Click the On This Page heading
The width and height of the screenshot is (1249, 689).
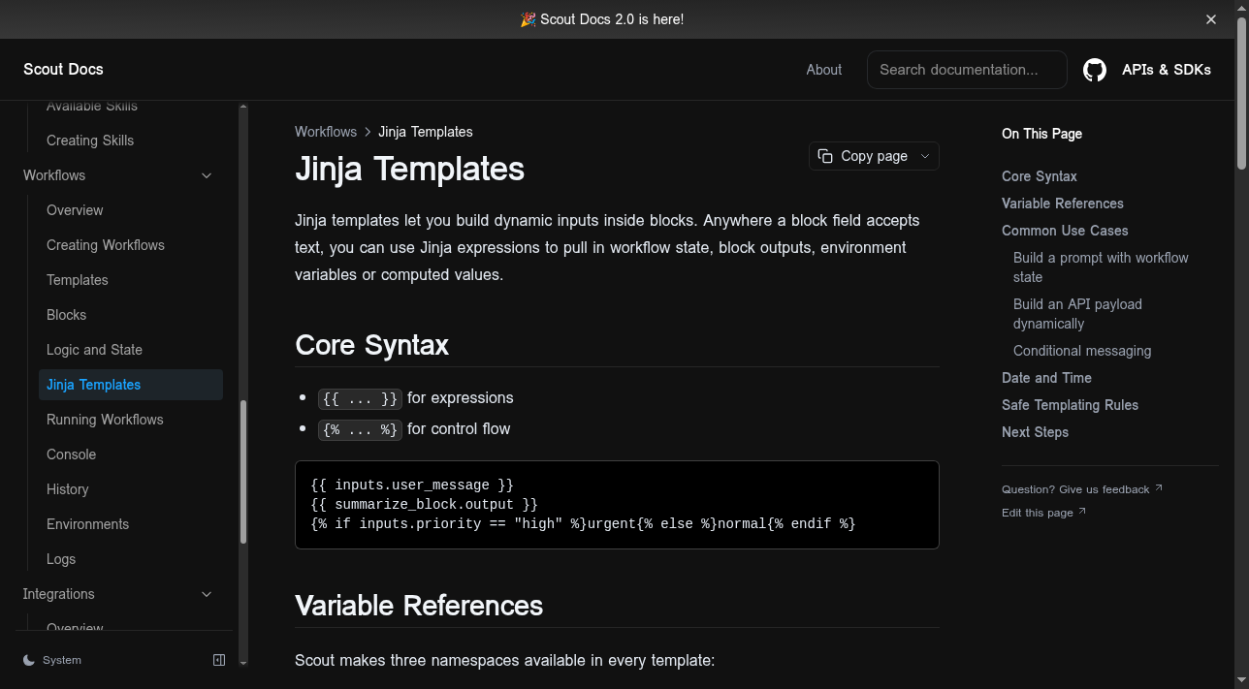pos(1041,134)
